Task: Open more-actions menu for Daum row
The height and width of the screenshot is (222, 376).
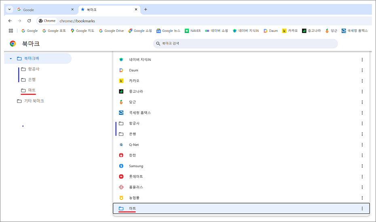Action: coord(362,70)
